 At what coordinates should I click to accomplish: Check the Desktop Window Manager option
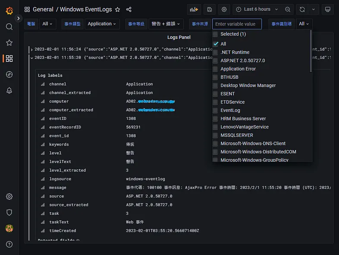[x=215, y=86]
